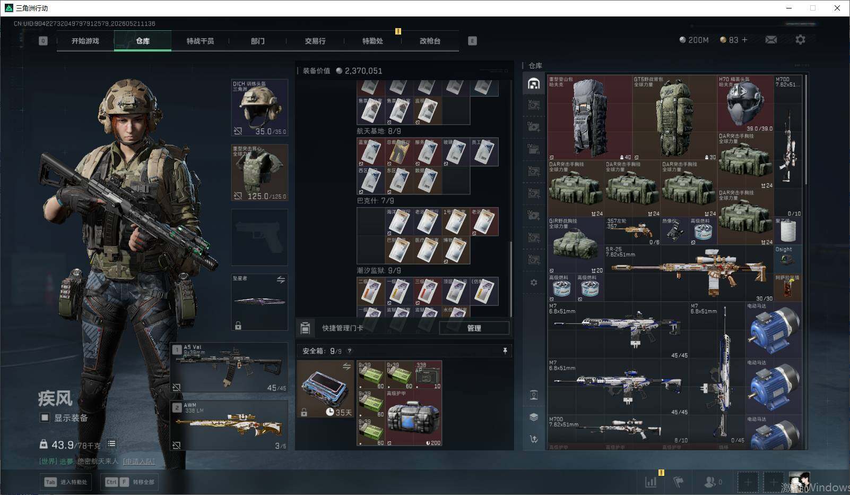Open the friends icon in bottom bar
Viewport: 850px width, 495px height.
tap(709, 482)
